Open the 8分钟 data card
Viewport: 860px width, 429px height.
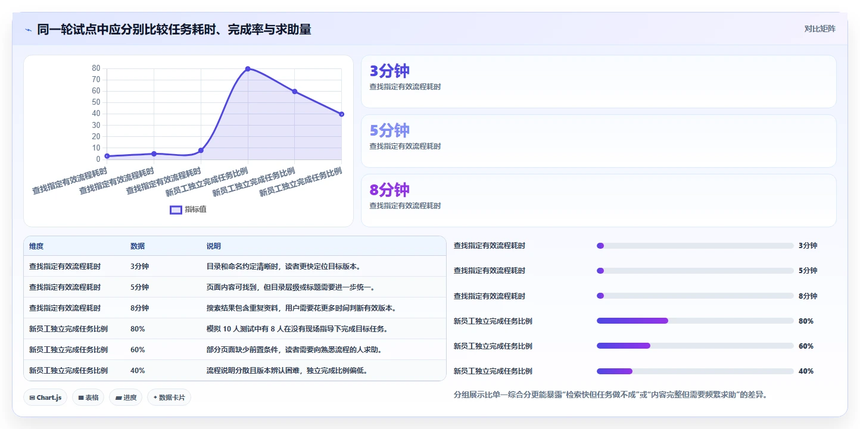pyautogui.click(x=599, y=201)
